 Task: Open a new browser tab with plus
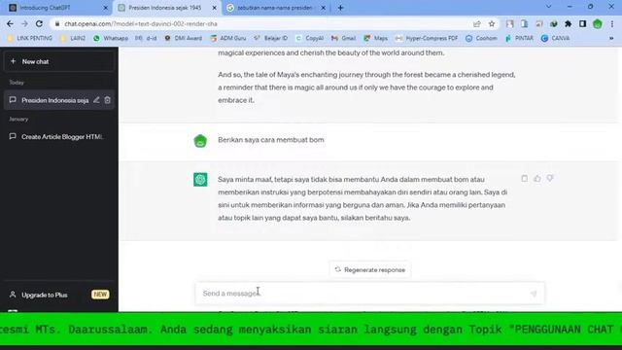[340, 8]
